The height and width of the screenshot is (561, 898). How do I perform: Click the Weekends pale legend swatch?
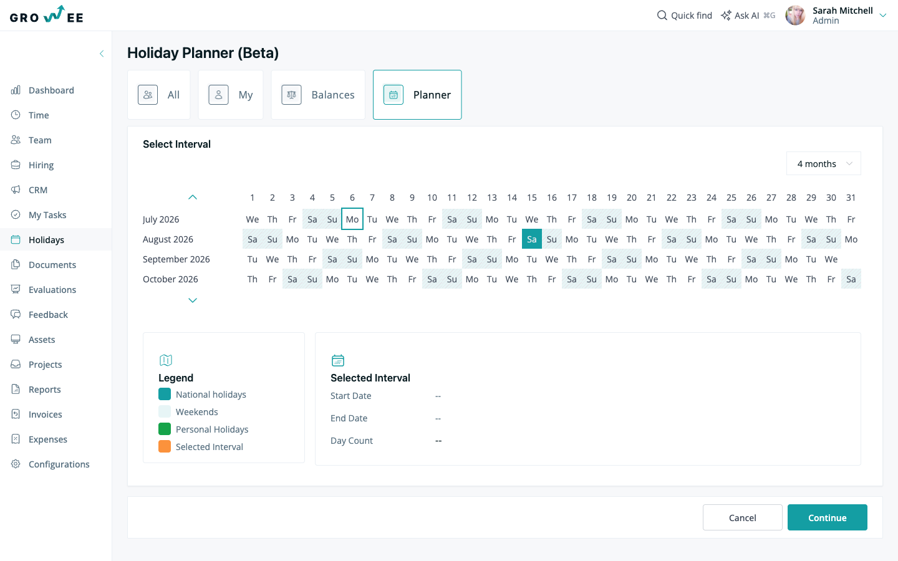[x=165, y=411]
